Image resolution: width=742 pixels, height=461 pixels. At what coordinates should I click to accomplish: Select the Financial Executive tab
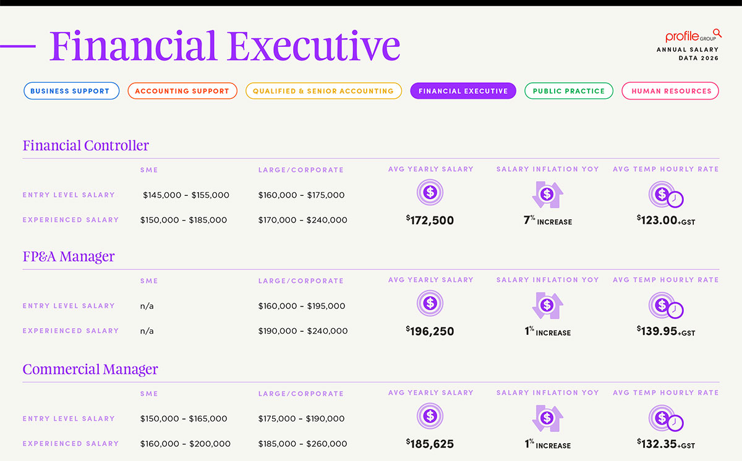pyautogui.click(x=463, y=91)
